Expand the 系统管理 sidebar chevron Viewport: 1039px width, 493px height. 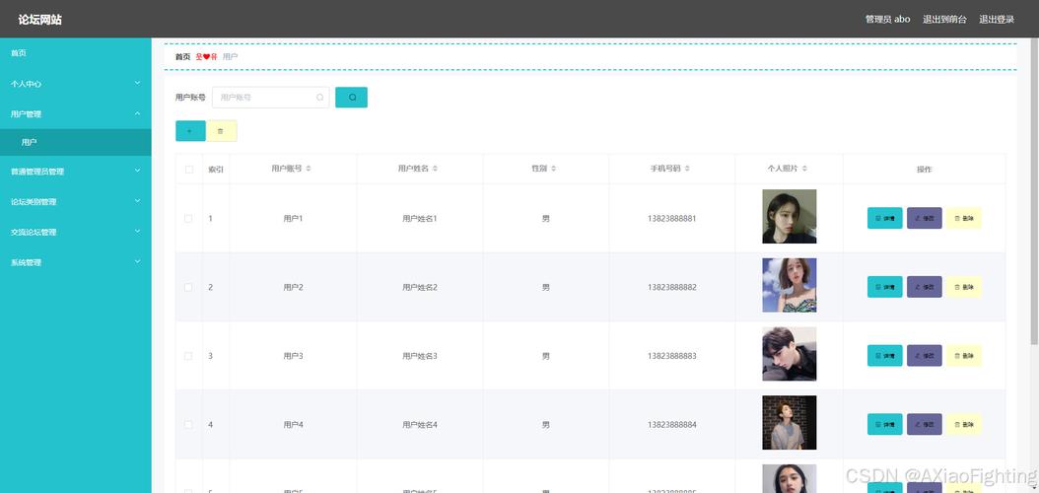pos(137,262)
